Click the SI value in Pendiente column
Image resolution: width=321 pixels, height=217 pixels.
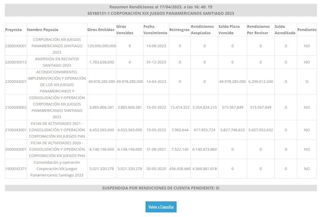pos(307,81)
